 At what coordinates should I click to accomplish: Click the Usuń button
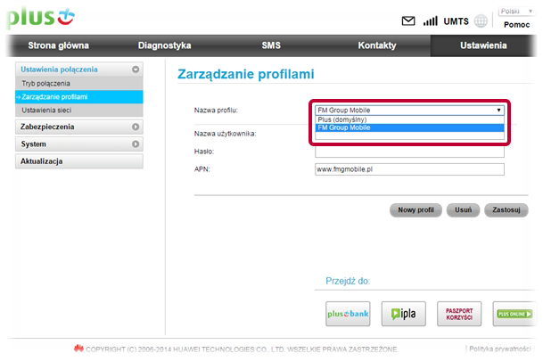(x=463, y=210)
